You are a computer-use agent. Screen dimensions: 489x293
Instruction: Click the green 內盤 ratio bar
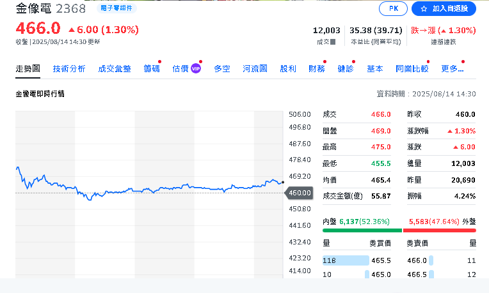pyautogui.click(x=362, y=230)
